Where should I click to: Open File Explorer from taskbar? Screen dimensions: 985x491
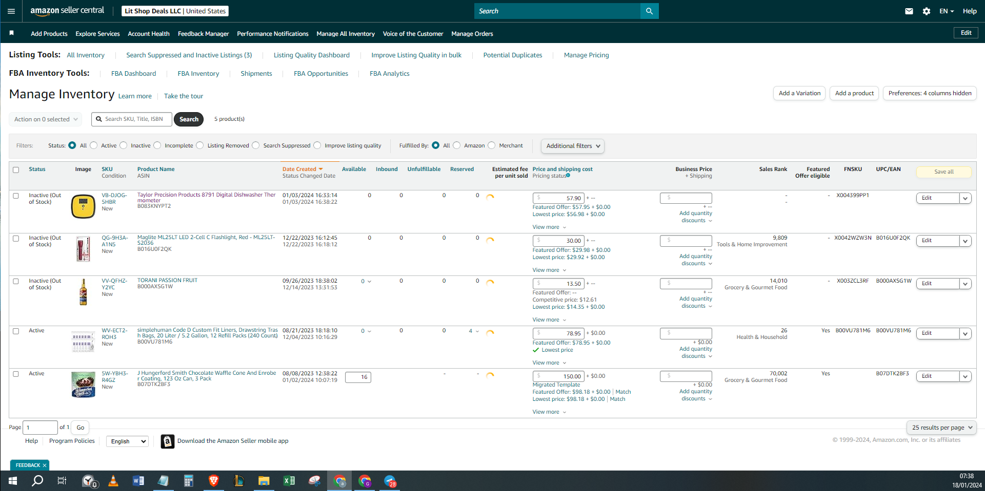(x=264, y=481)
